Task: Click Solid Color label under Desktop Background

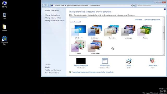Action: 81,68
